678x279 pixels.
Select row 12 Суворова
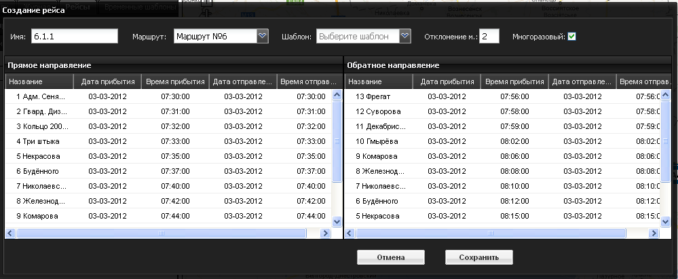point(502,111)
